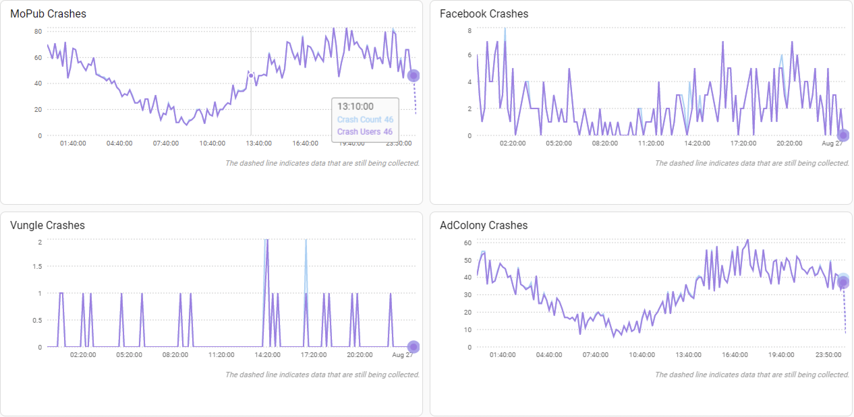Viewport: 854px width, 417px height.
Task: Click the tooltip time 13:10:00
Action: tap(355, 106)
